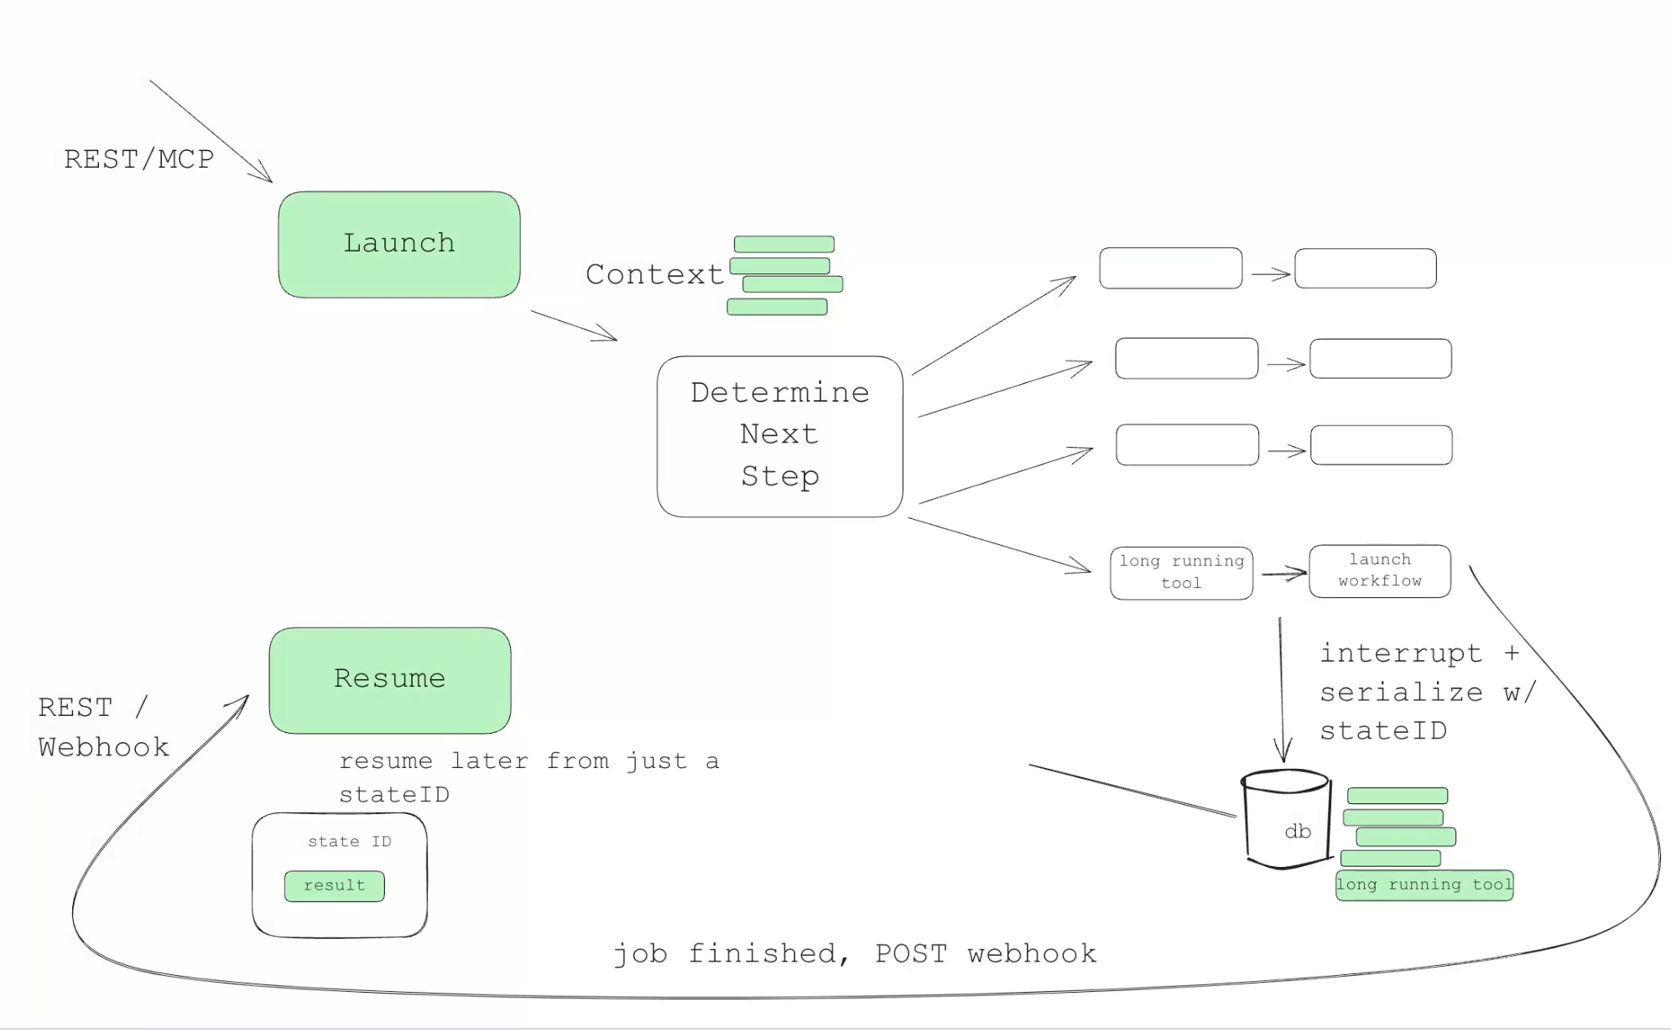Image resolution: width=1671 pixels, height=1033 pixels.
Task: Select top-right empty rounded box
Action: click(1365, 268)
